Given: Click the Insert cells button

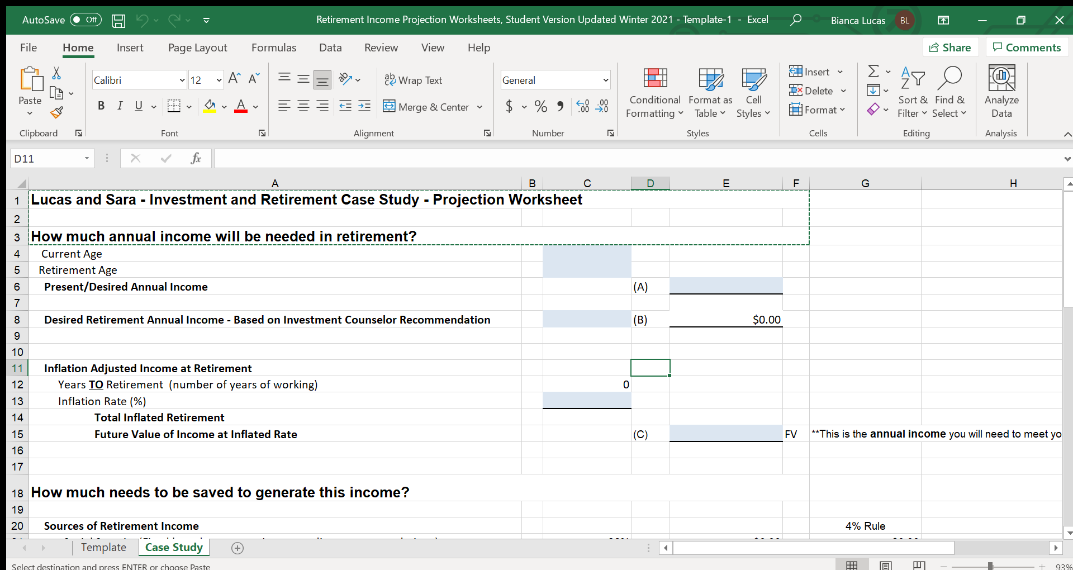Looking at the screenshot, I should click(x=809, y=72).
